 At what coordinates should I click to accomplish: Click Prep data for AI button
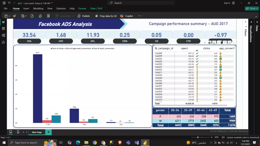pos(106,16)
